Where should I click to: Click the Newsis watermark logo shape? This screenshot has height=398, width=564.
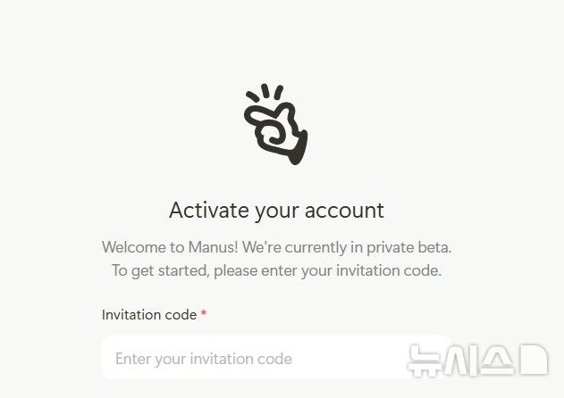(x=535, y=360)
